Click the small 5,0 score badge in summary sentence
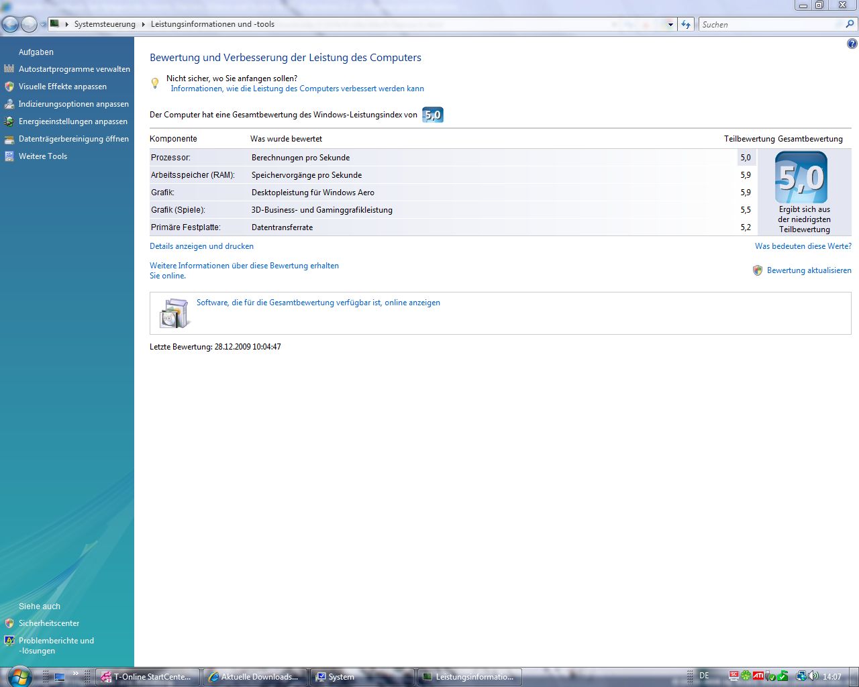Screen dimensions: 859x687 [433, 115]
